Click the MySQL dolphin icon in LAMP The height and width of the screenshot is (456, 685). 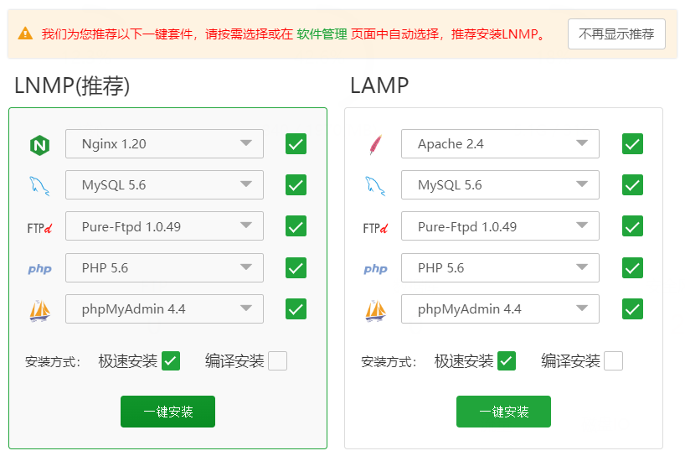pyautogui.click(x=375, y=186)
